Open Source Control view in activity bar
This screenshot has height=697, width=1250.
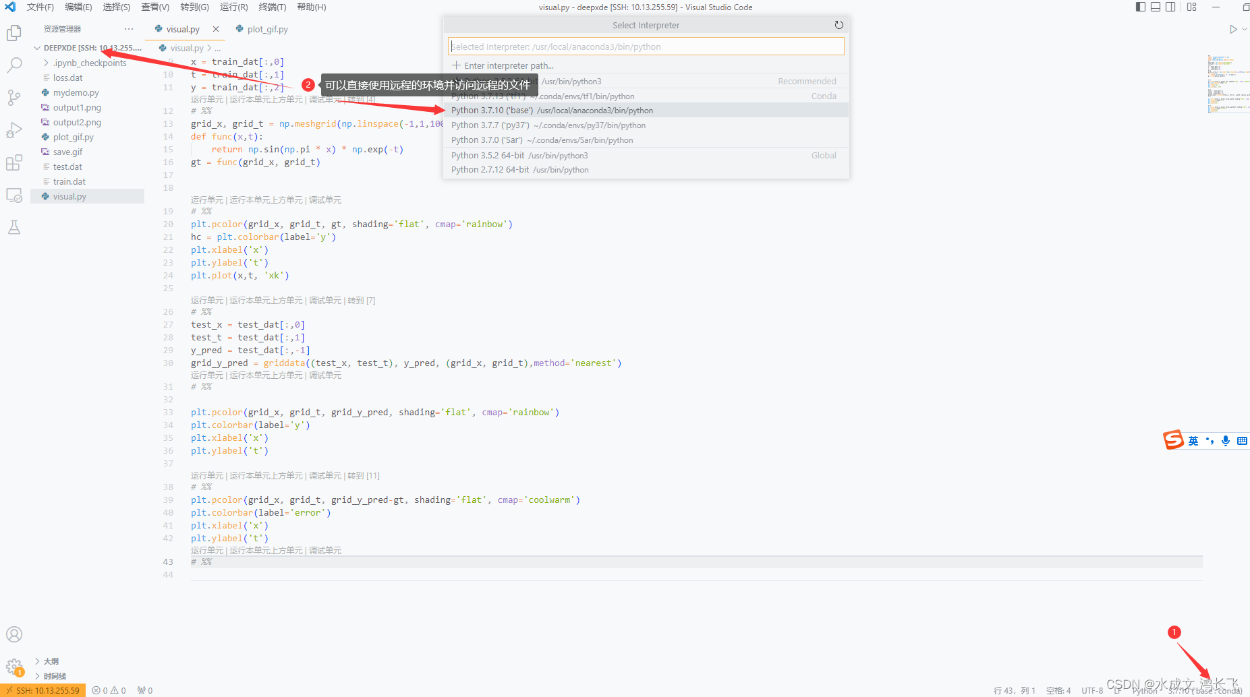pyautogui.click(x=14, y=98)
